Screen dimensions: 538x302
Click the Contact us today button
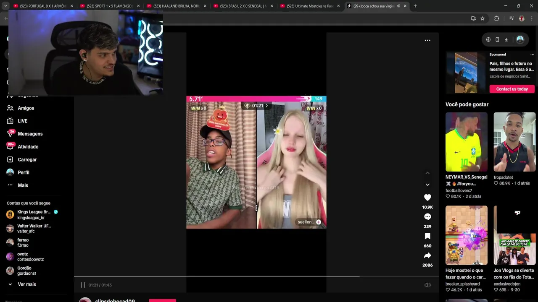tap(512, 89)
